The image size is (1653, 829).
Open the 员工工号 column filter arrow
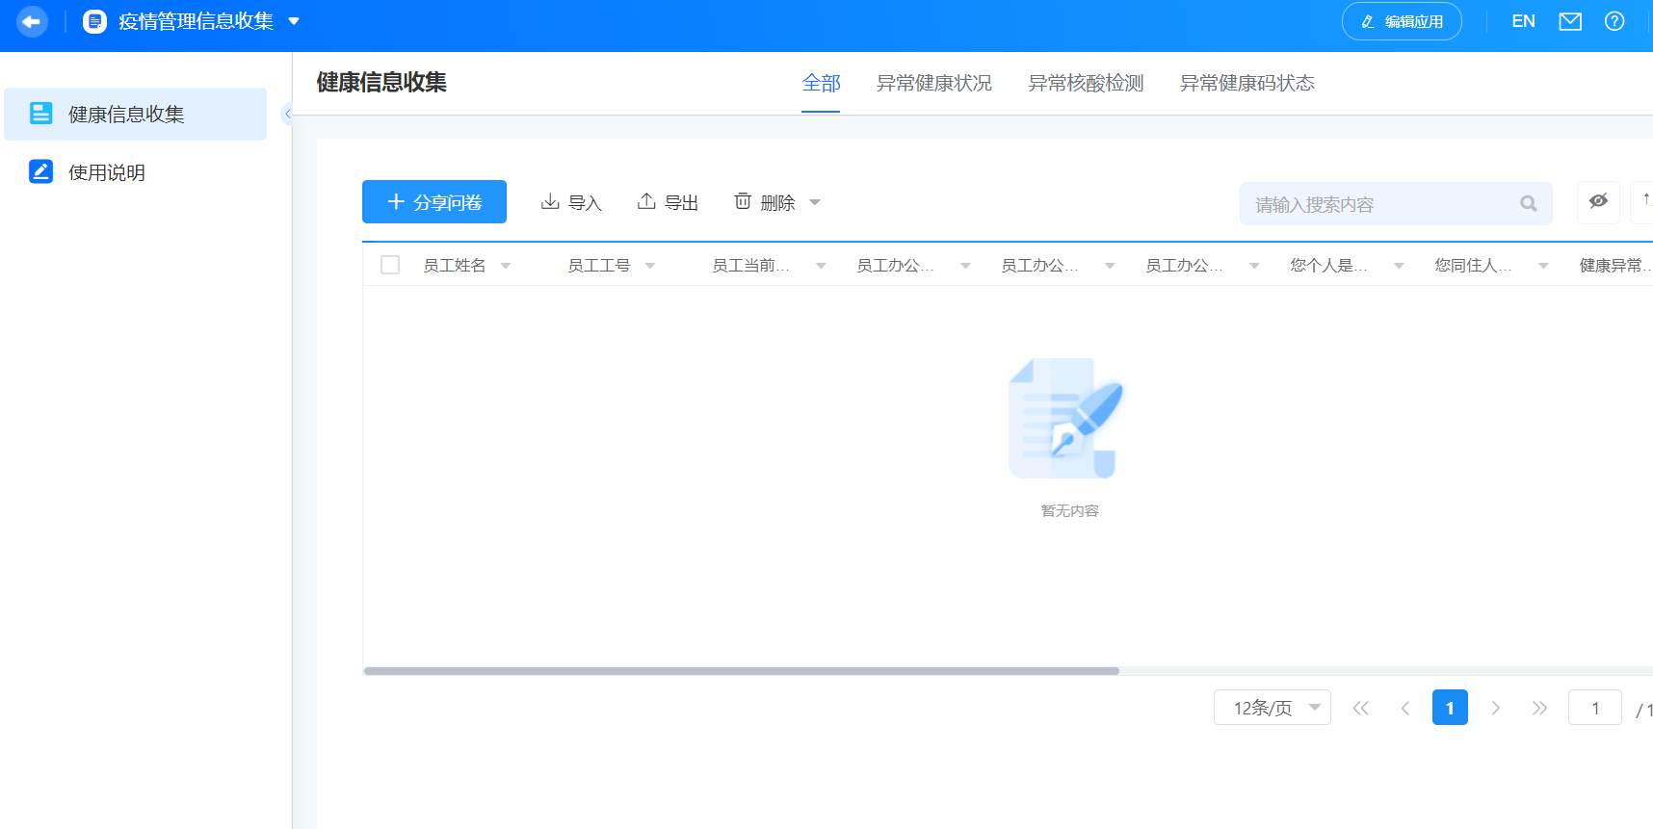tap(650, 266)
